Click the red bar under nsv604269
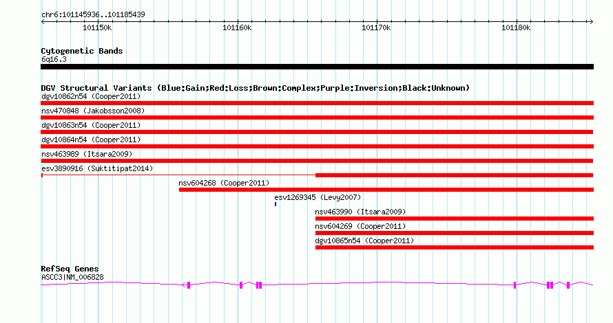 (455, 233)
